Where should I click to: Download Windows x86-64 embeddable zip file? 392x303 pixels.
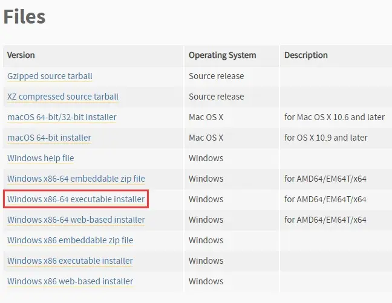76,179
